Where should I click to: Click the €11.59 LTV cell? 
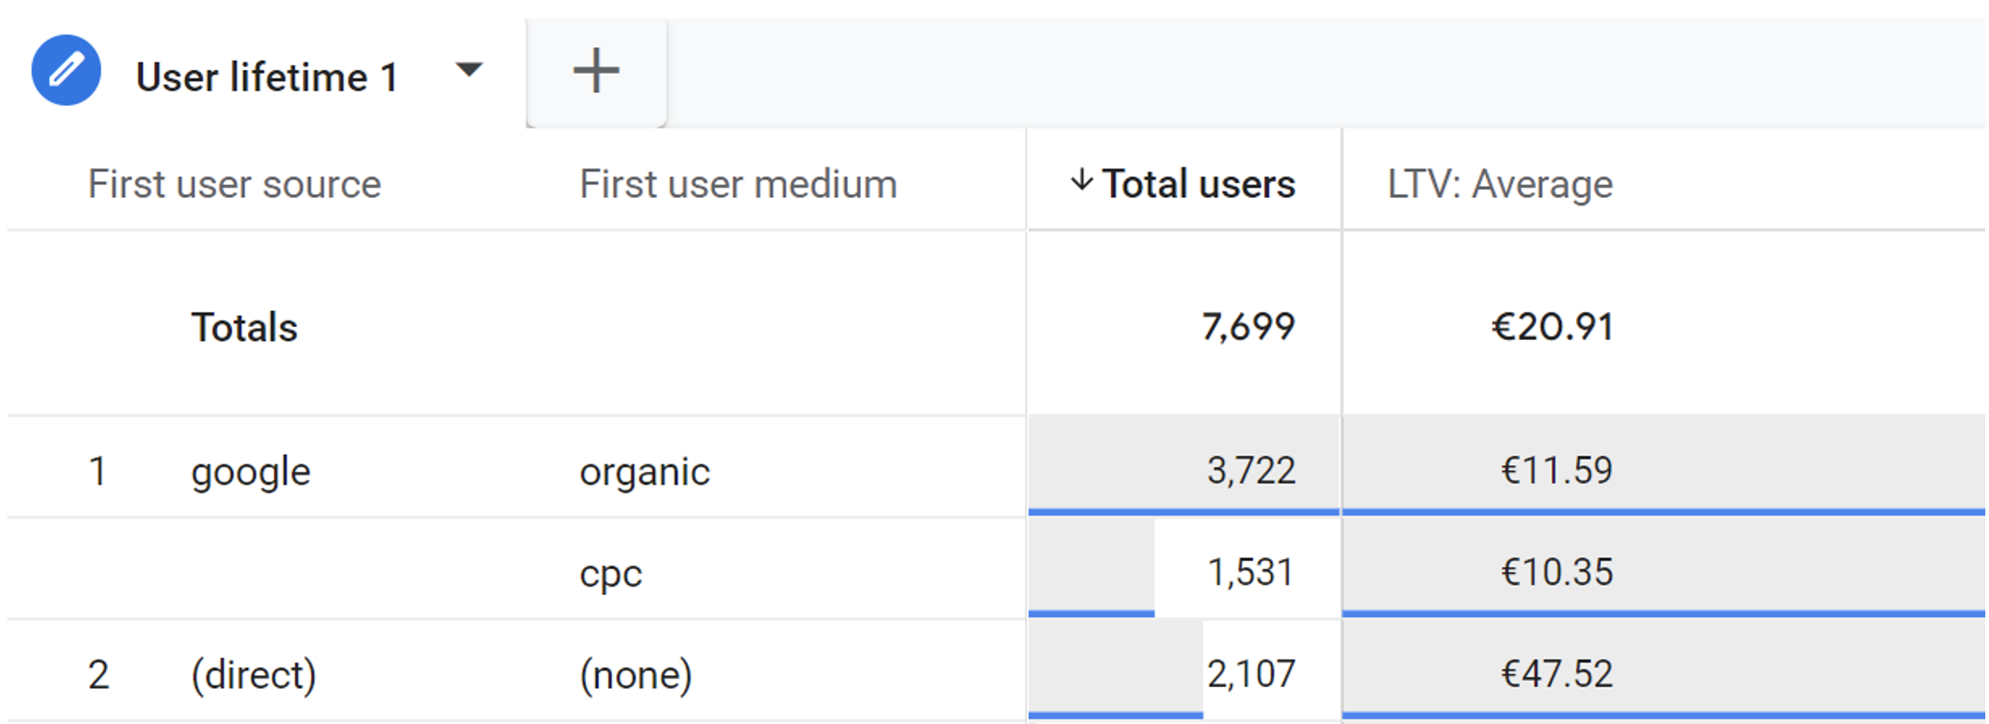point(1664,465)
